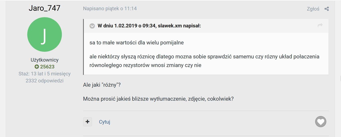This screenshot has height=137, width=341.
Task: Click the membership length Staż text
Action: click(44, 74)
